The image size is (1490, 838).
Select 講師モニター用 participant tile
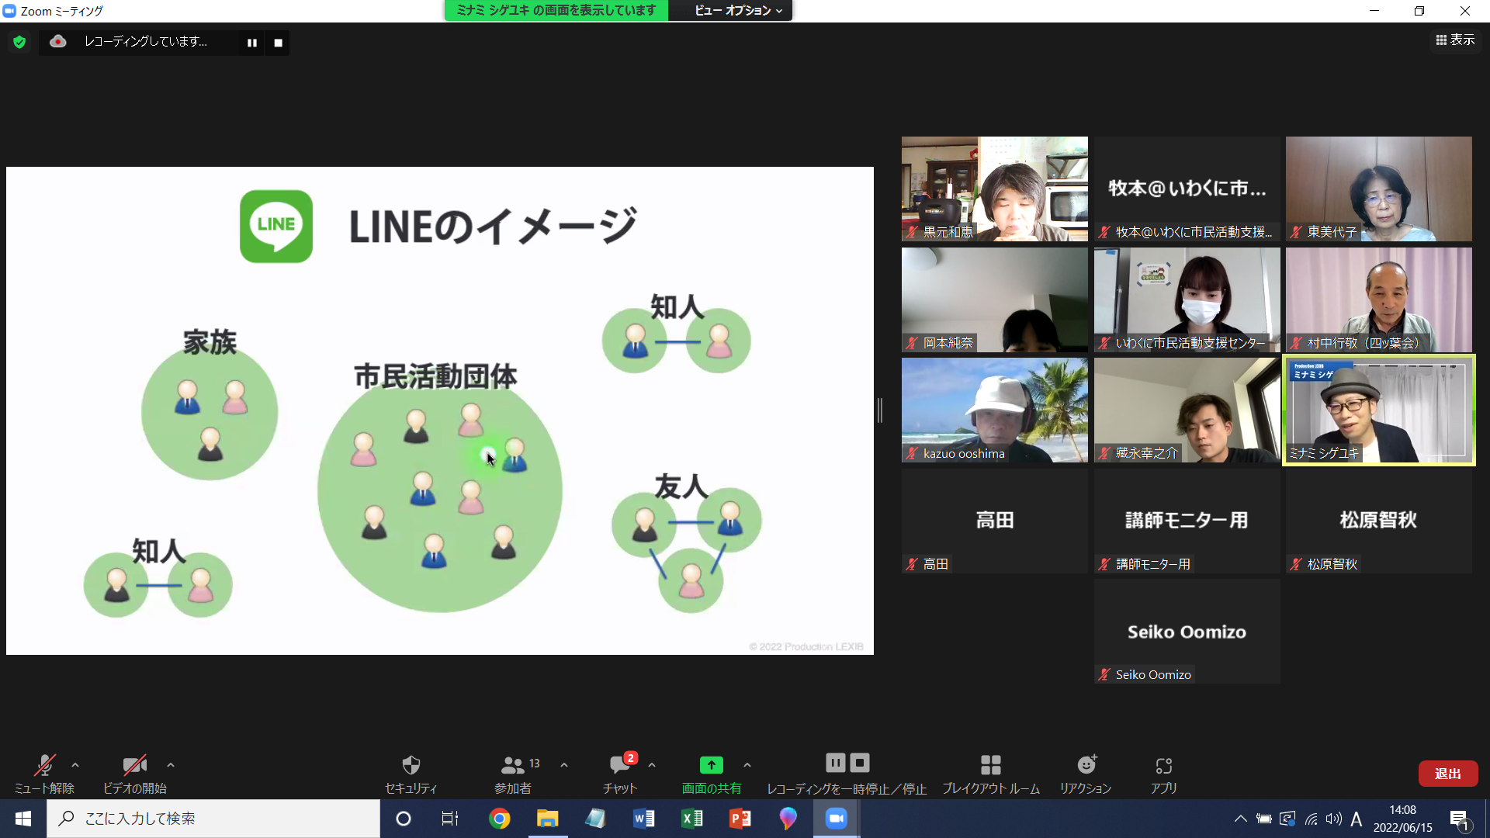point(1187,521)
